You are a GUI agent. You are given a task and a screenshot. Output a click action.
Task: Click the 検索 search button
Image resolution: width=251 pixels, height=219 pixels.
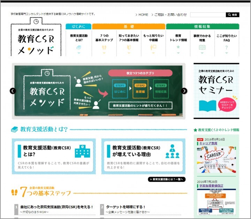click(233, 15)
